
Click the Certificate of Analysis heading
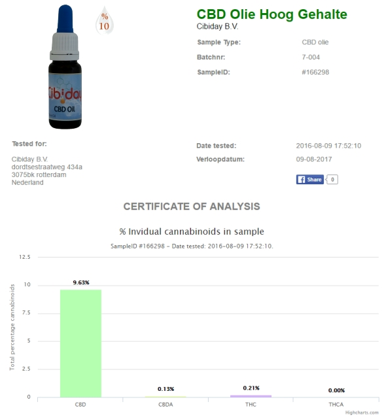point(192,207)
